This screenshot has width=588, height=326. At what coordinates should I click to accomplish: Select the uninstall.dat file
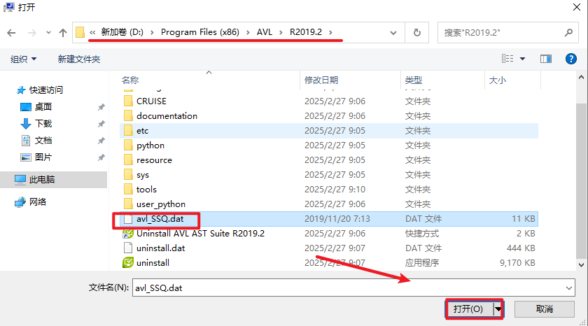[x=329, y=248]
